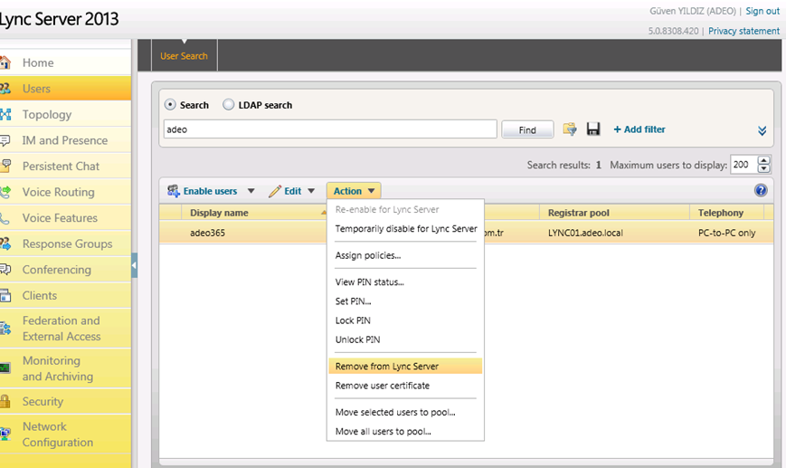Click the Persistent Chat icon
786x468 pixels.
(x=5, y=166)
